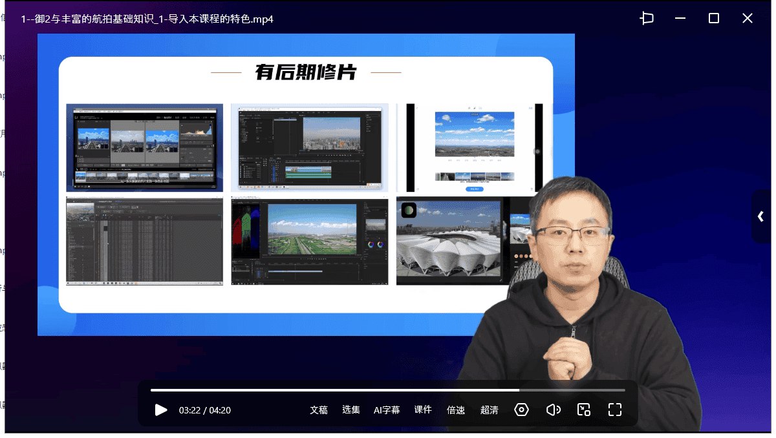
Task: Click the Lightroom screenshot in the slide
Action: [144, 147]
